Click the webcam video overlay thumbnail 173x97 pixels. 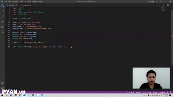(151, 78)
